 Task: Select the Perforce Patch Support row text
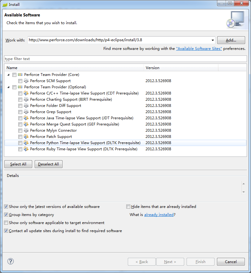[51, 137]
